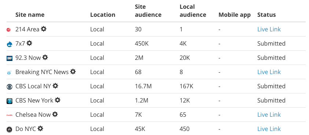Sort by the Site name column header
309x135 pixels.
(x=30, y=15)
